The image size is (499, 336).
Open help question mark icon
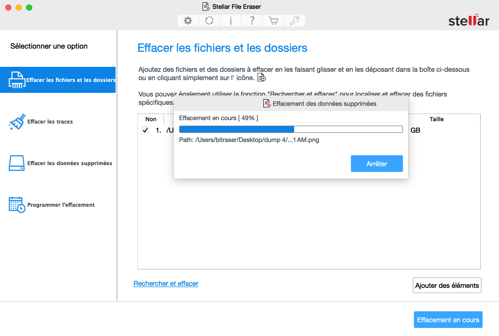coord(252,21)
